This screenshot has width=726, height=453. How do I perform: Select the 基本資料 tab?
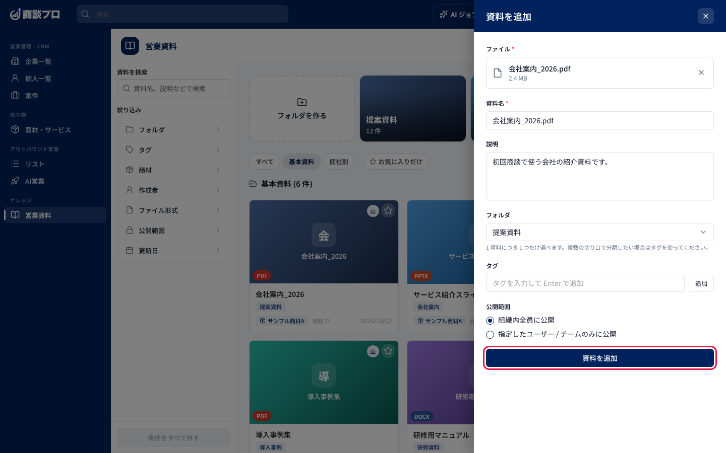tap(301, 162)
